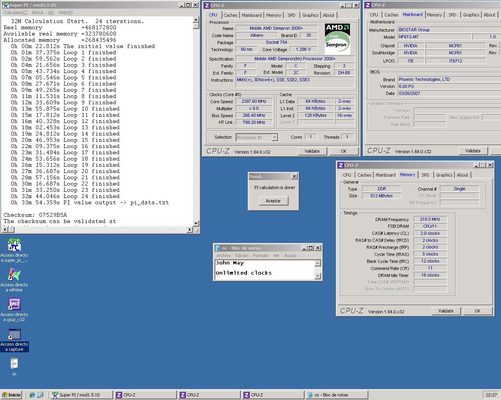
Task: Open Calculate menu in Super PI
Action: (15, 12)
